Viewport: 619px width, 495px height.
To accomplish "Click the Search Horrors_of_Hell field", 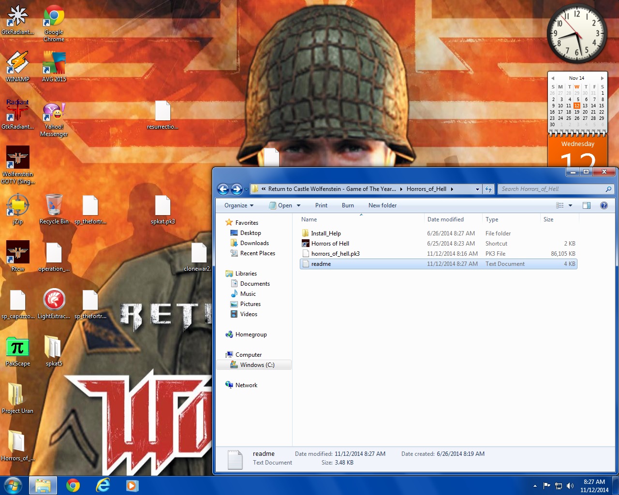I will click(x=556, y=189).
